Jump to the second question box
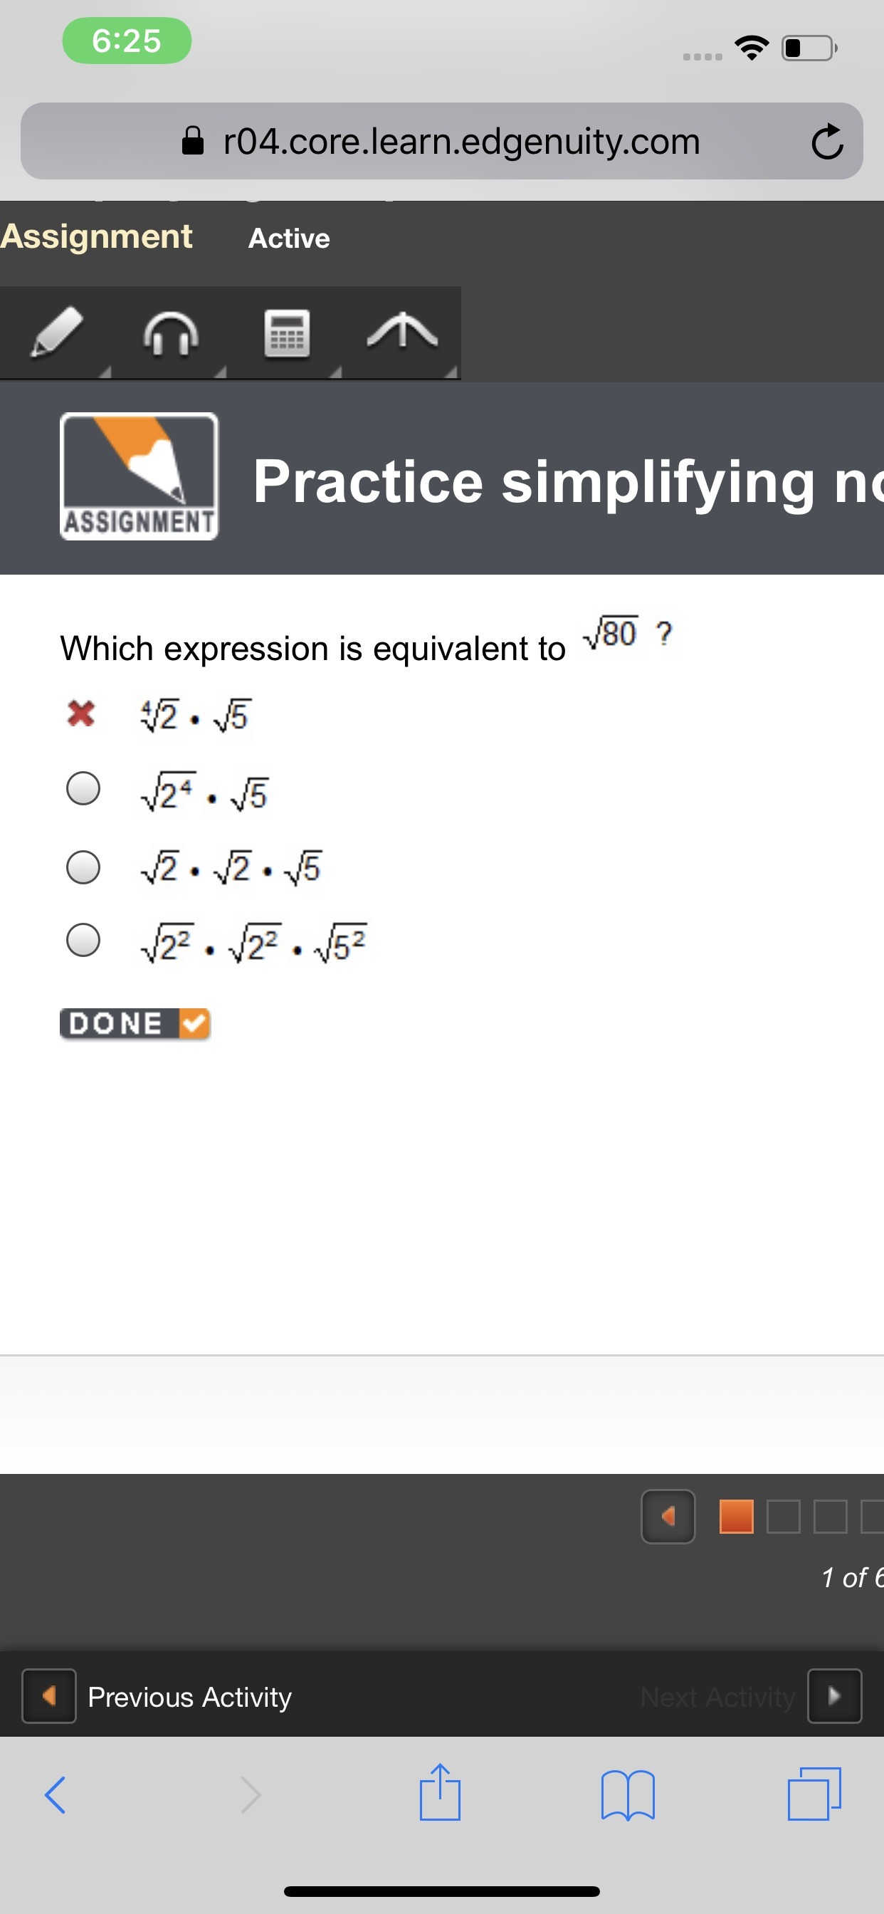Screen dimensions: 884x1914 point(783,1517)
